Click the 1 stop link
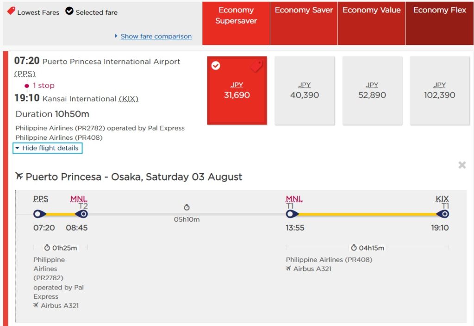474x326 pixels. pyautogui.click(x=43, y=85)
